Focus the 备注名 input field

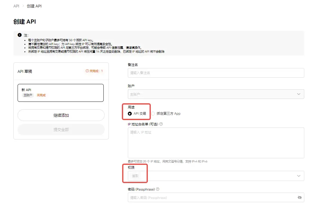[216, 73]
